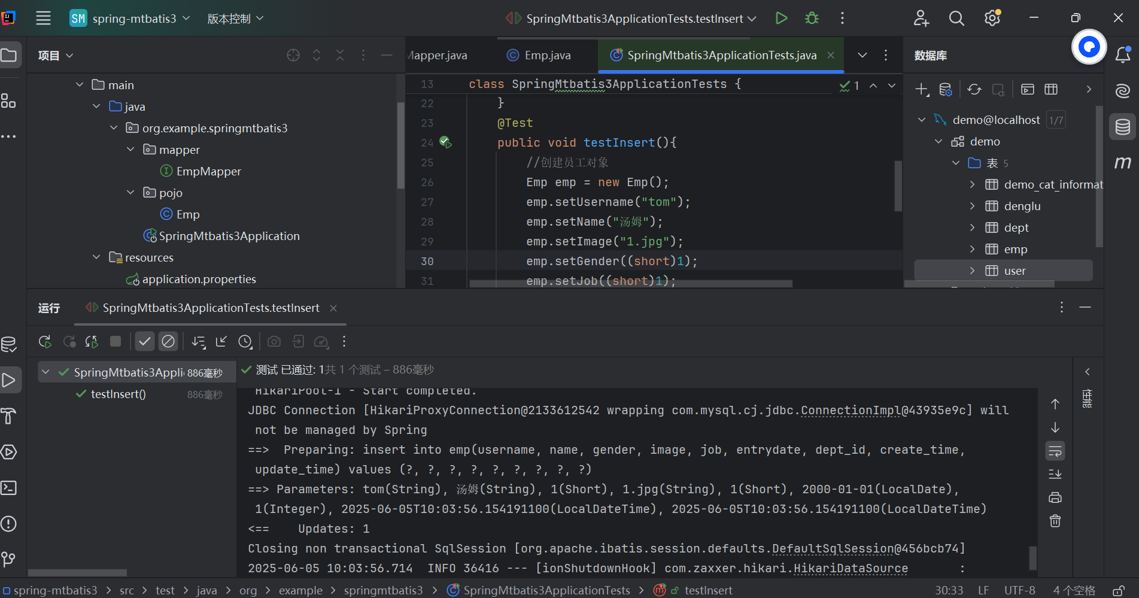Viewport: 1139px width, 598px height.
Task: Show hidden editor tabs dropdown chevron
Action: [862, 55]
